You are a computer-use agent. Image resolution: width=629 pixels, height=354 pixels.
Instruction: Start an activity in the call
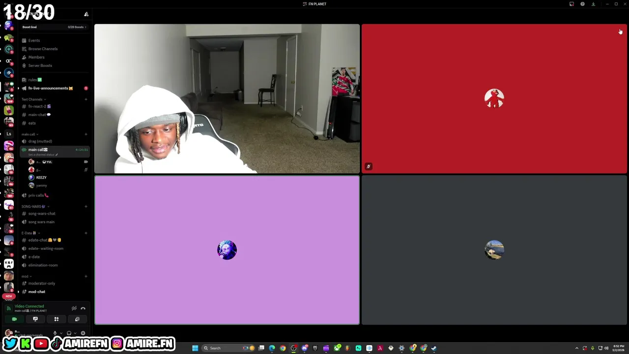(57, 319)
